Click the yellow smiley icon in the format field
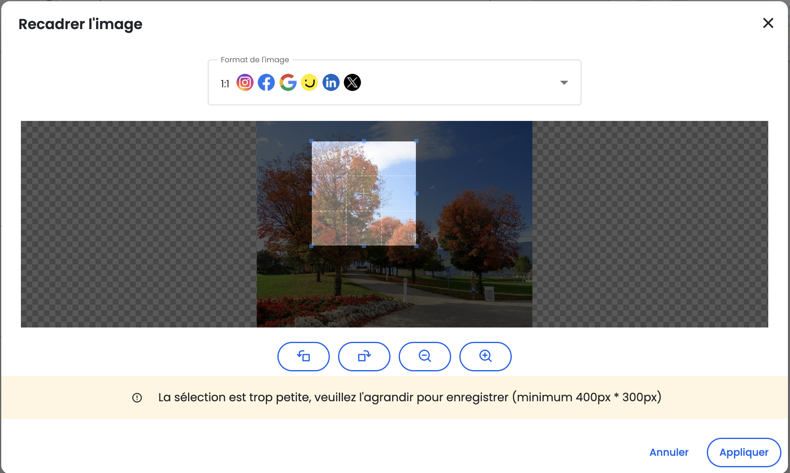This screenshot has width=790, height=473. (309, 83)
